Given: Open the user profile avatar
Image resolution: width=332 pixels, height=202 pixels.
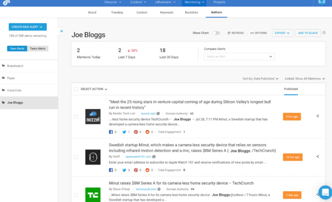Looking at the screenshot, I should (322, 2).
